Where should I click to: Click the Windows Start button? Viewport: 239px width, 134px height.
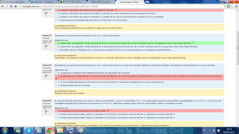[5, 130]
